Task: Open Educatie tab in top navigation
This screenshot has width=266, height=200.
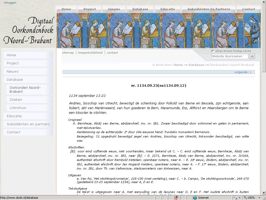Action: pos(168,9)
